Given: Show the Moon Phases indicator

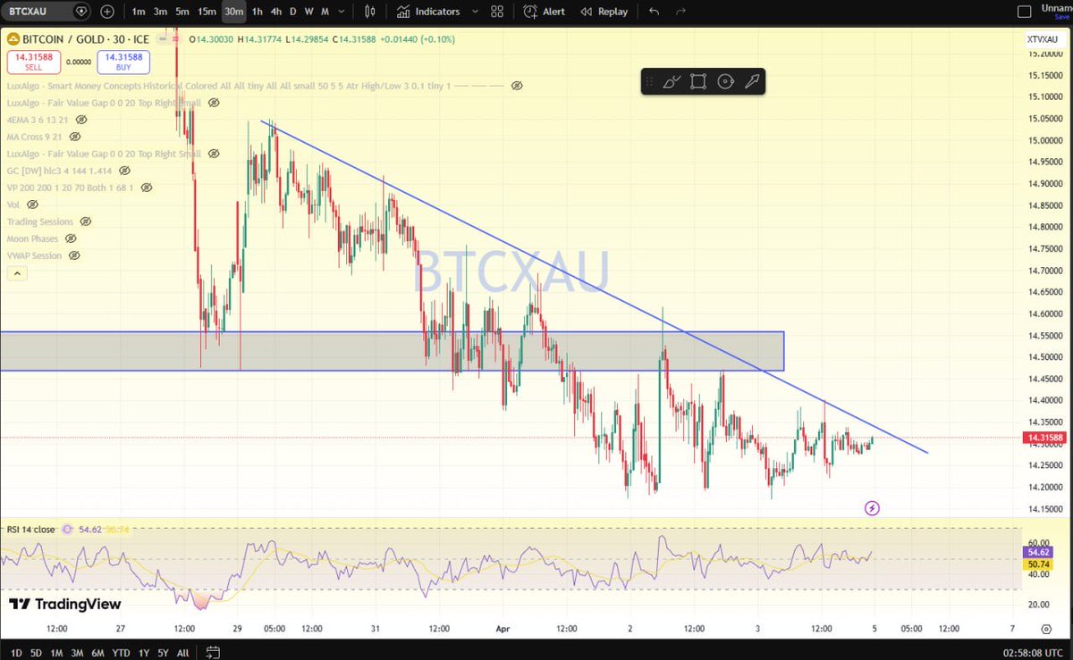Looking at the screenshot, I should click(71, 238).
